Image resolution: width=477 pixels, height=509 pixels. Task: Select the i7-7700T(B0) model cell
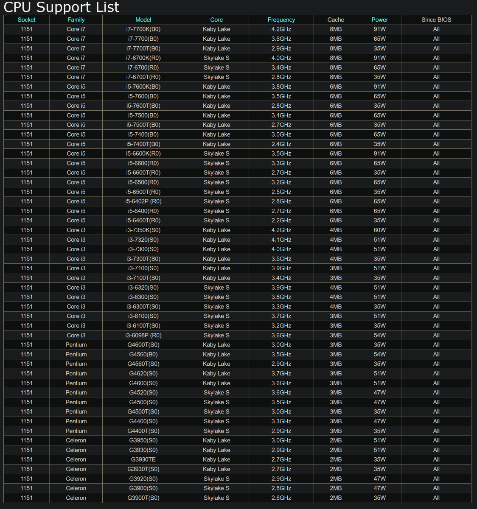(143, 48)
